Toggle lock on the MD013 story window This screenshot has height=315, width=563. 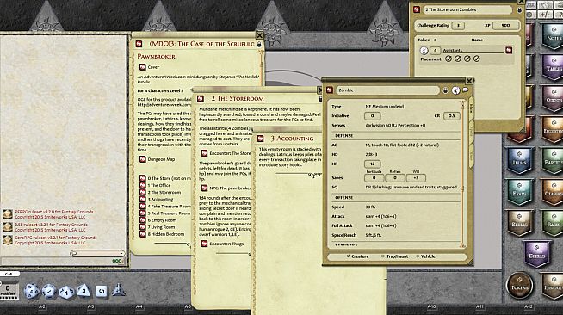click(259, 45)
